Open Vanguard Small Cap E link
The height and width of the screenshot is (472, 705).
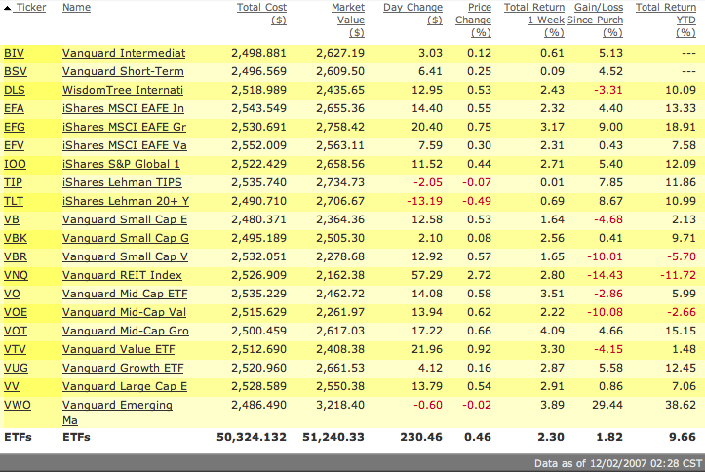click(125, 219)
